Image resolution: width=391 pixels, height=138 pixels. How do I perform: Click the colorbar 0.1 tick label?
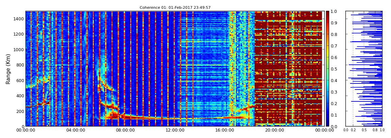tap(334, 115)
